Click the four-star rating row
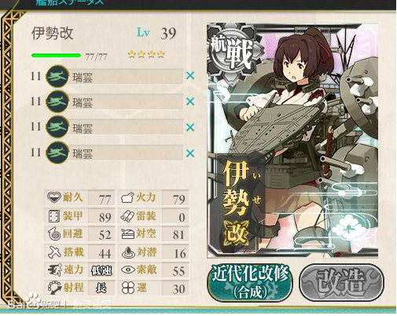This screenshot has width=397, height=316. [x=146, y=54]
